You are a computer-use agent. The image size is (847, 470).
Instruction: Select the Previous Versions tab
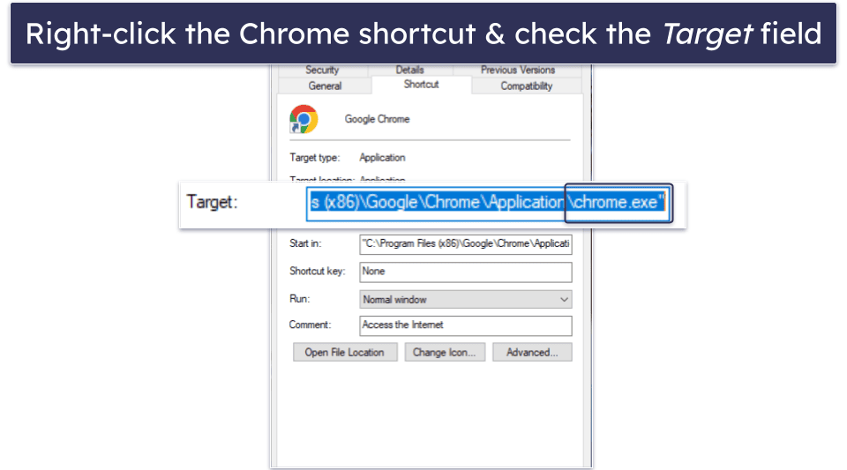518,71
